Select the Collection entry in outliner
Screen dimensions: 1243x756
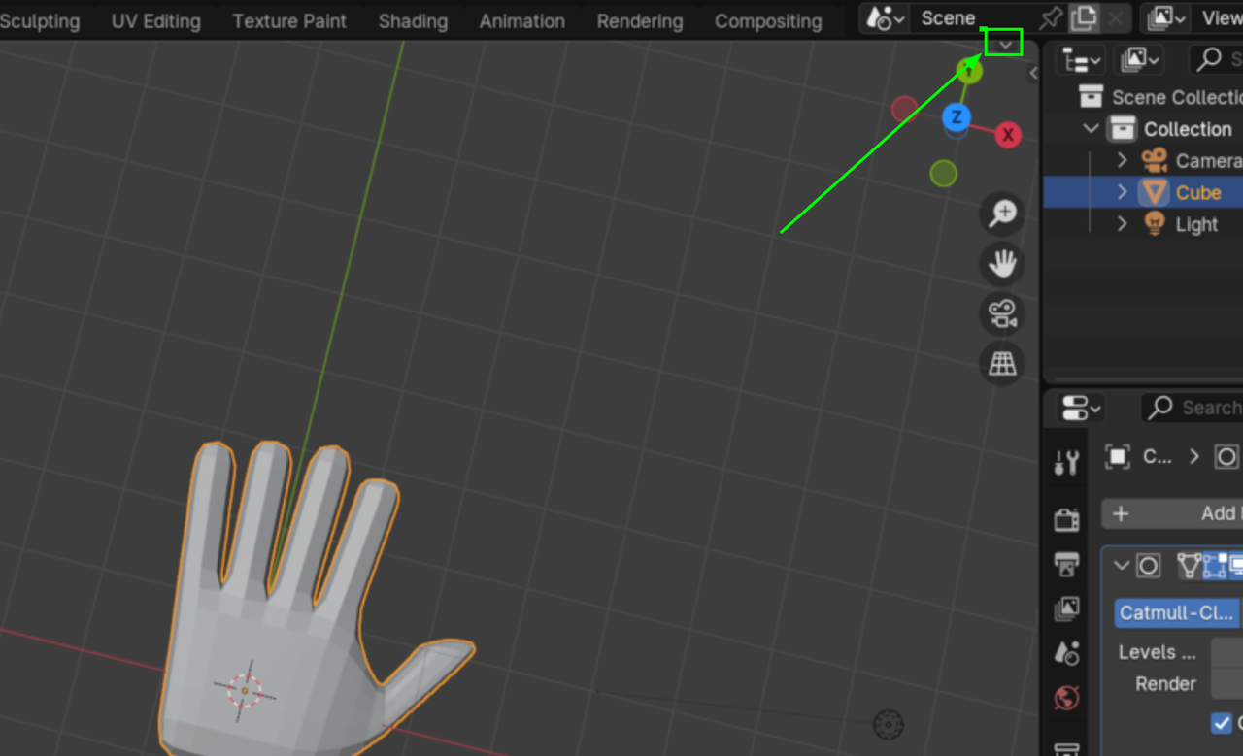coord(1188,129)
